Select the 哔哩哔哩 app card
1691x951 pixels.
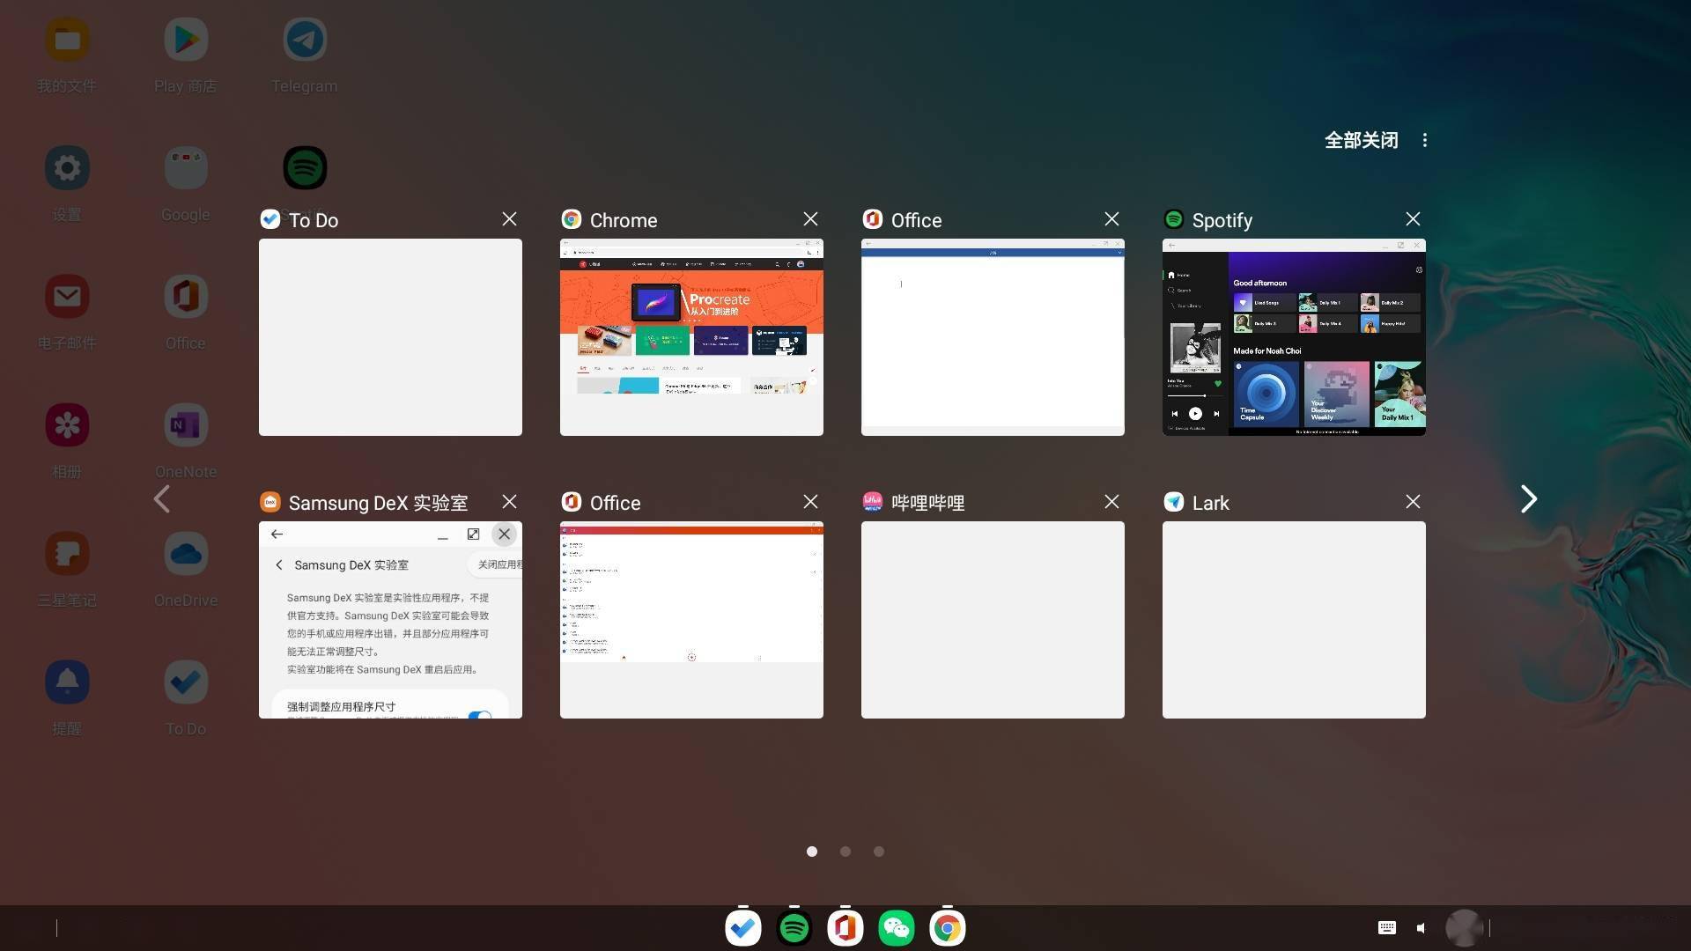point(993,620)
